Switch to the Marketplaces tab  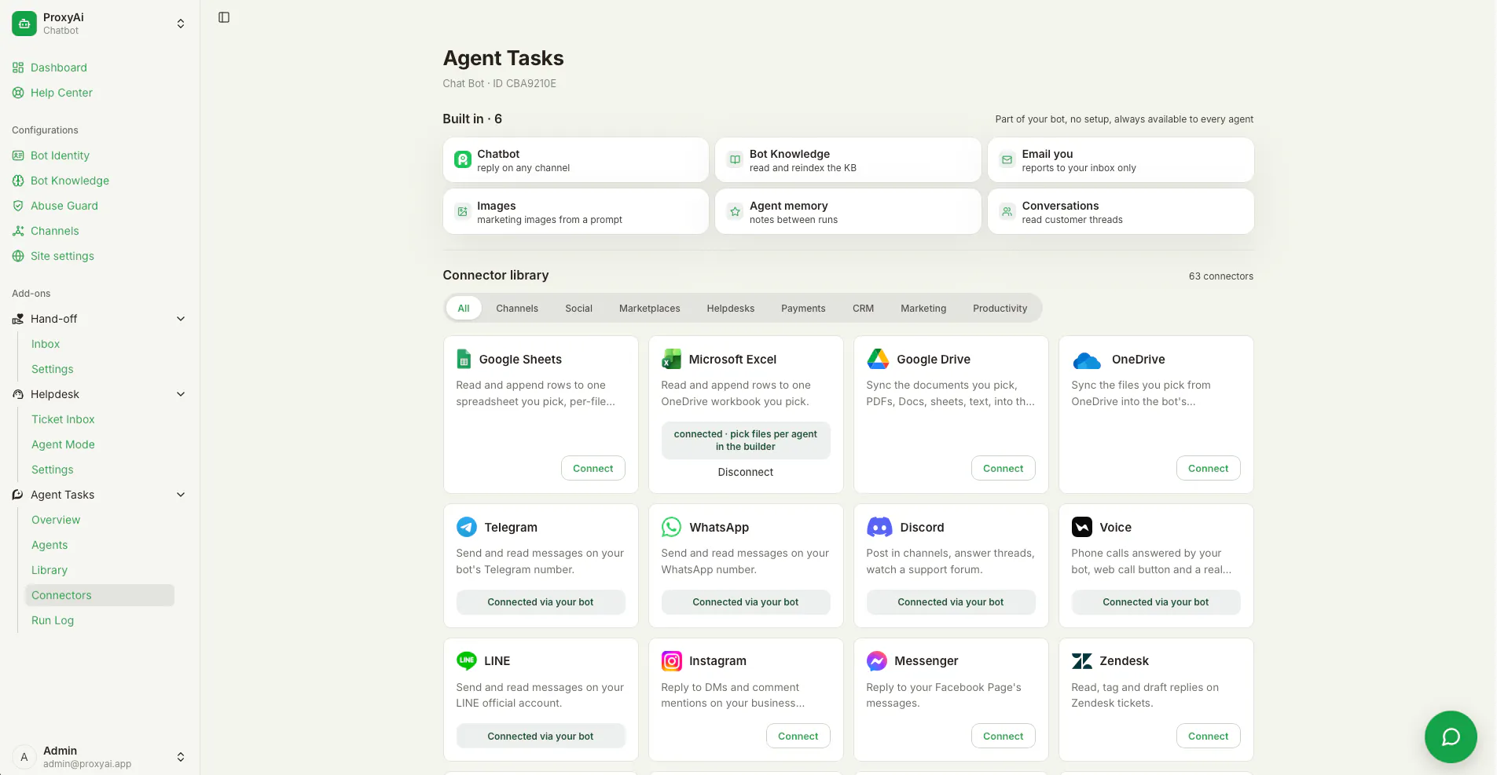click(x=649, y=308)
